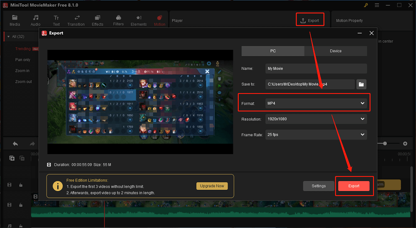The width and height of the screenshot is (416, 228).
Task: Add a new track with the plus icon
Action: [12, 158]
